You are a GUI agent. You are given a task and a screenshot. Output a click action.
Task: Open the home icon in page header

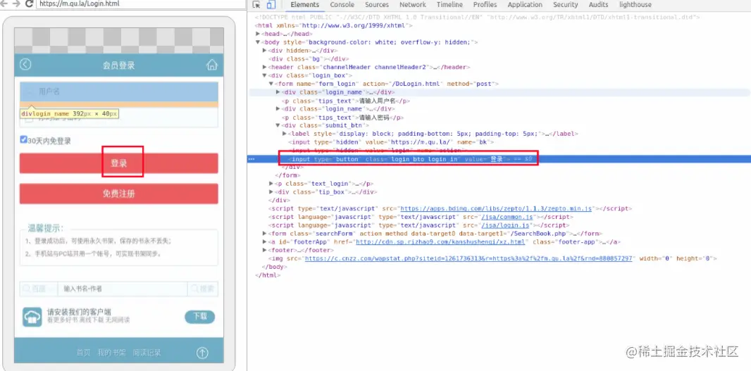[211, 65]
